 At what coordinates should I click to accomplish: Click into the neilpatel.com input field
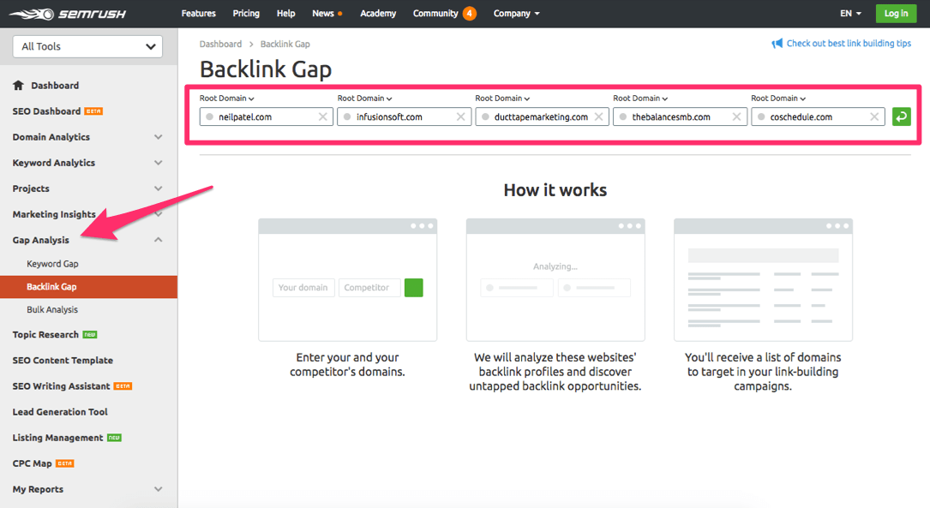coord(266,117)
